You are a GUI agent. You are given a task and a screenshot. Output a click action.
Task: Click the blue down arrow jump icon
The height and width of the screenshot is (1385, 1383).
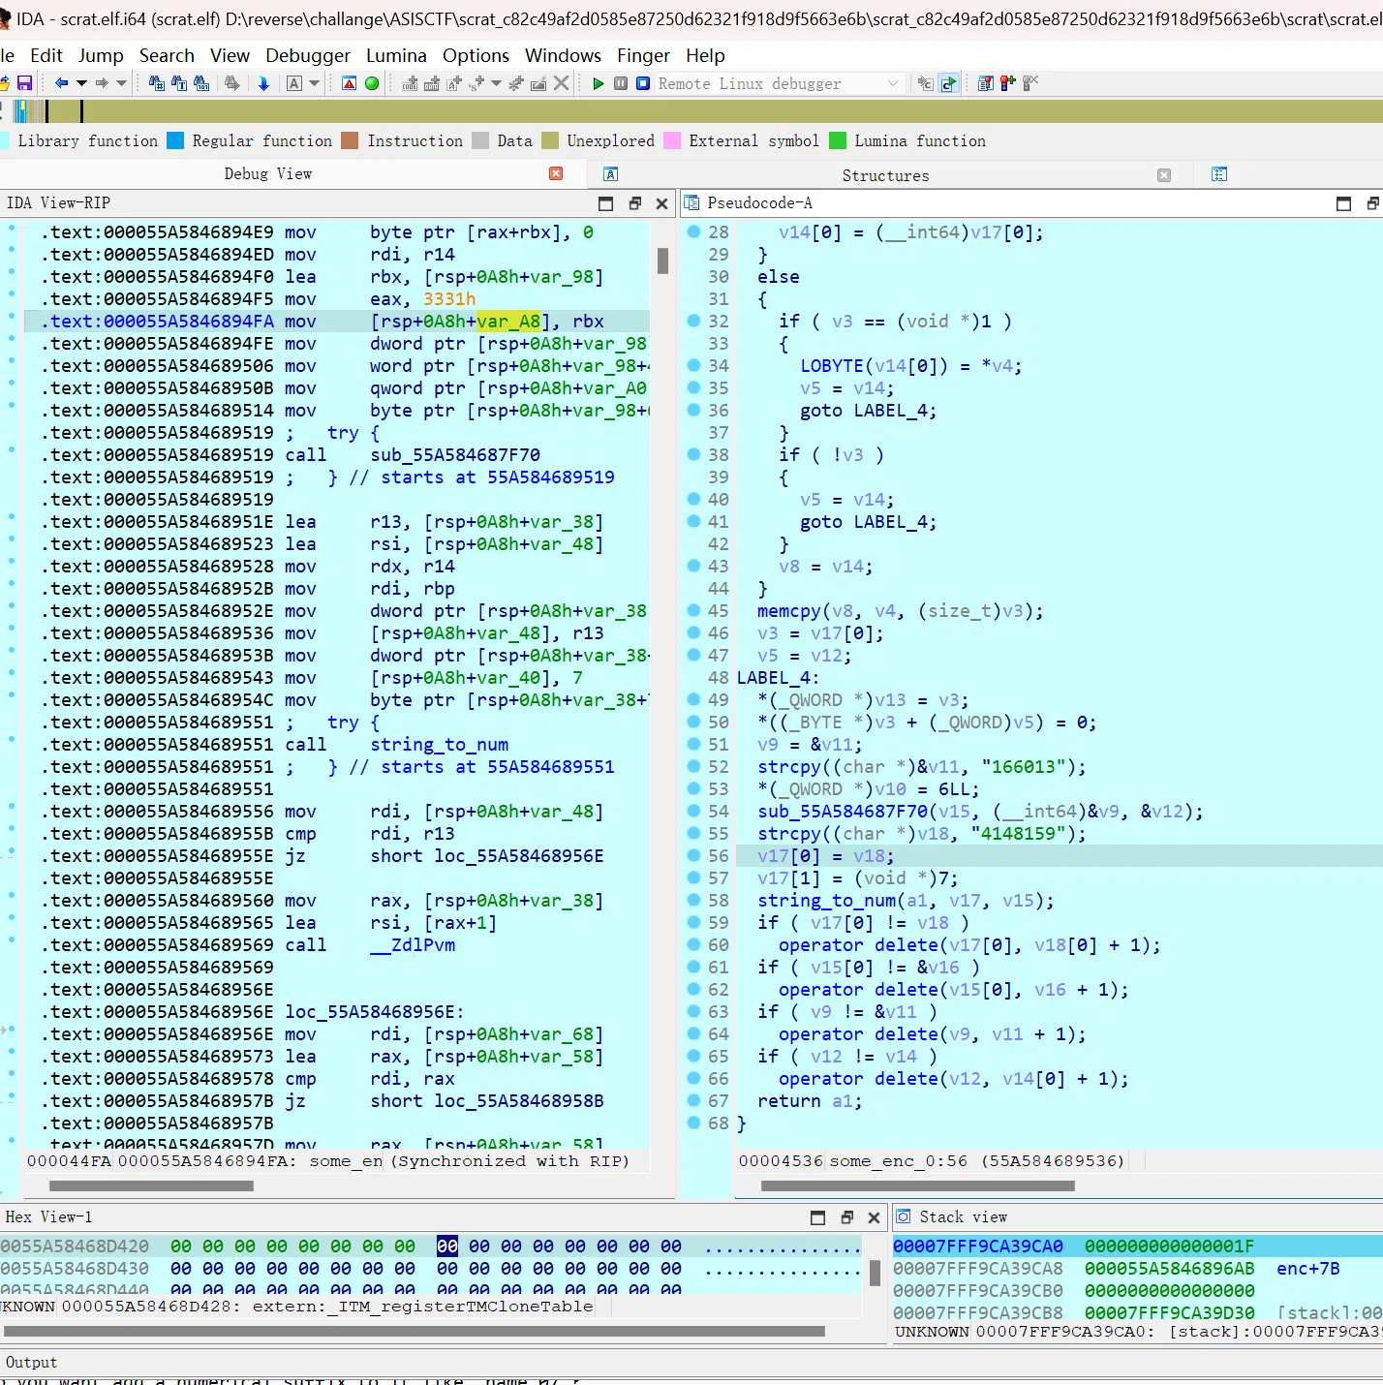point(263,83)
